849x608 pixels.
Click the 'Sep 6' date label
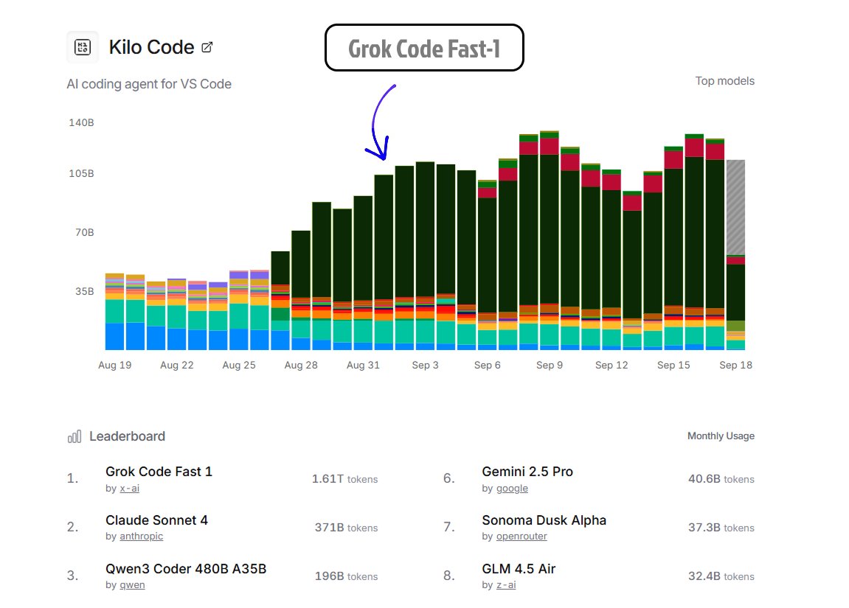[x=488, y=365]
